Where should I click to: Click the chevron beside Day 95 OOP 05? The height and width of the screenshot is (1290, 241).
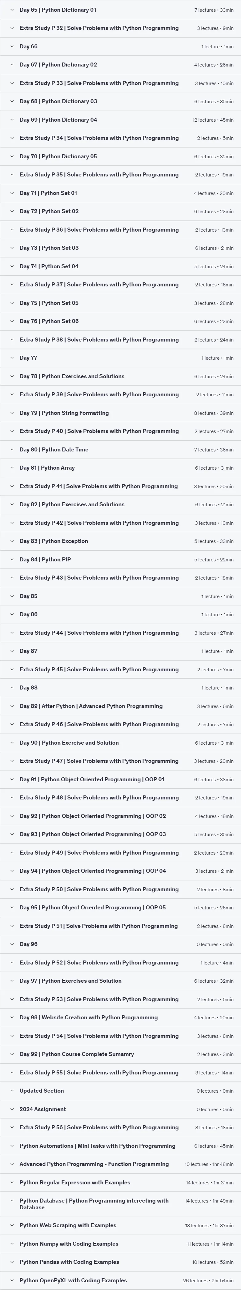pyautogui.click(x=12, y=908)
